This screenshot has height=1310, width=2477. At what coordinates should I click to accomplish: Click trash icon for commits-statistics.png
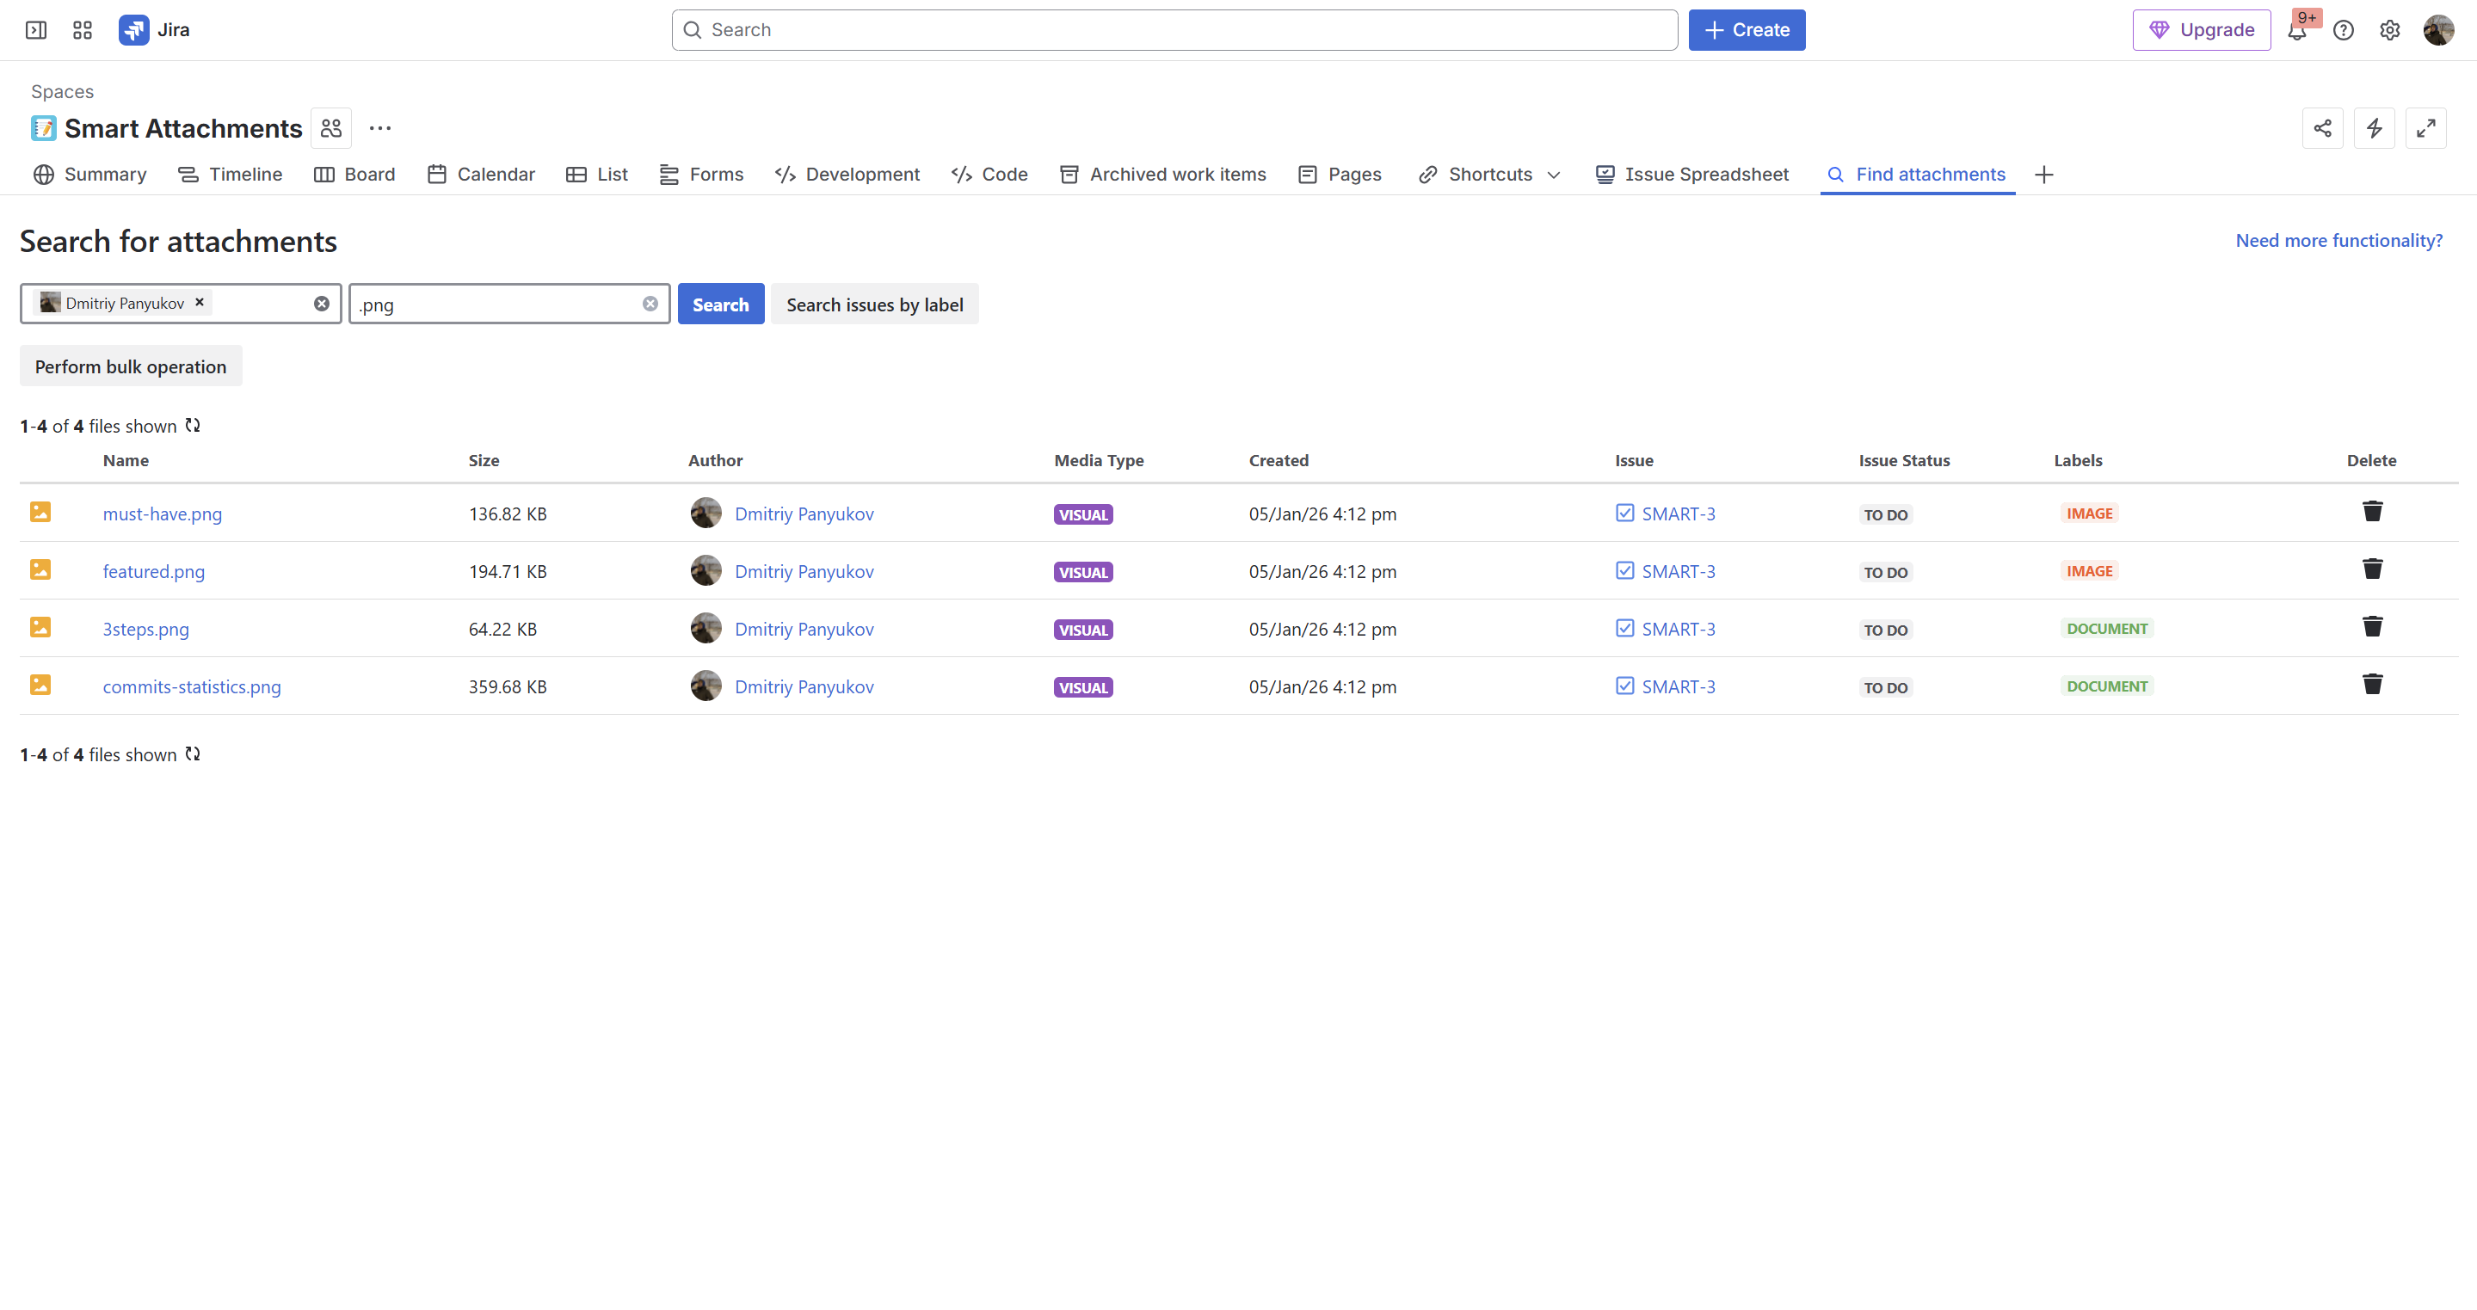tap(2372, 685)
